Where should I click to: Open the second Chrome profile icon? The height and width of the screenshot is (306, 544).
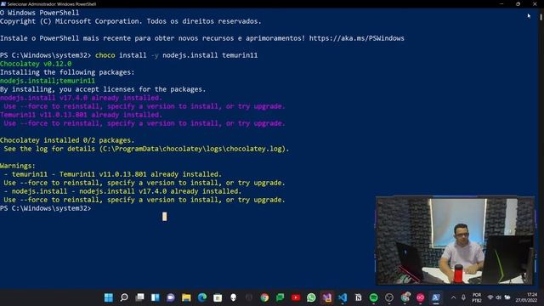405,297
